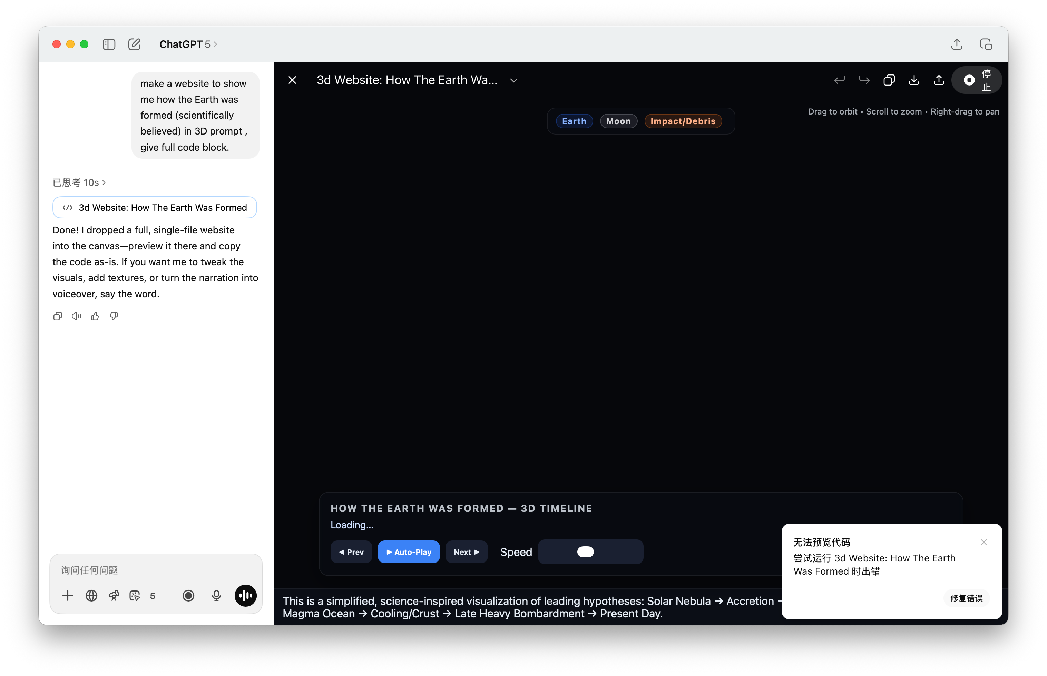Toggle the Moon legend pill
Image resolution: width=1047 pixels, height=676 pixels.
point(618,121)
